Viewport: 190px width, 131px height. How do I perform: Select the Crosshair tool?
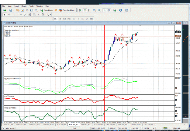coord(9,15)
